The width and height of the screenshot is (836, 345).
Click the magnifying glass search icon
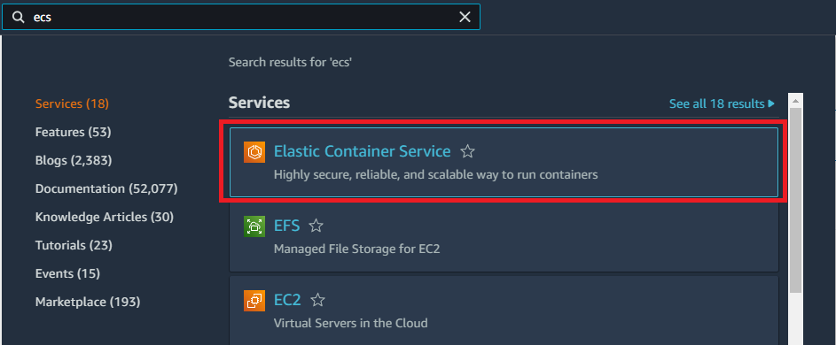coord(19,17)
